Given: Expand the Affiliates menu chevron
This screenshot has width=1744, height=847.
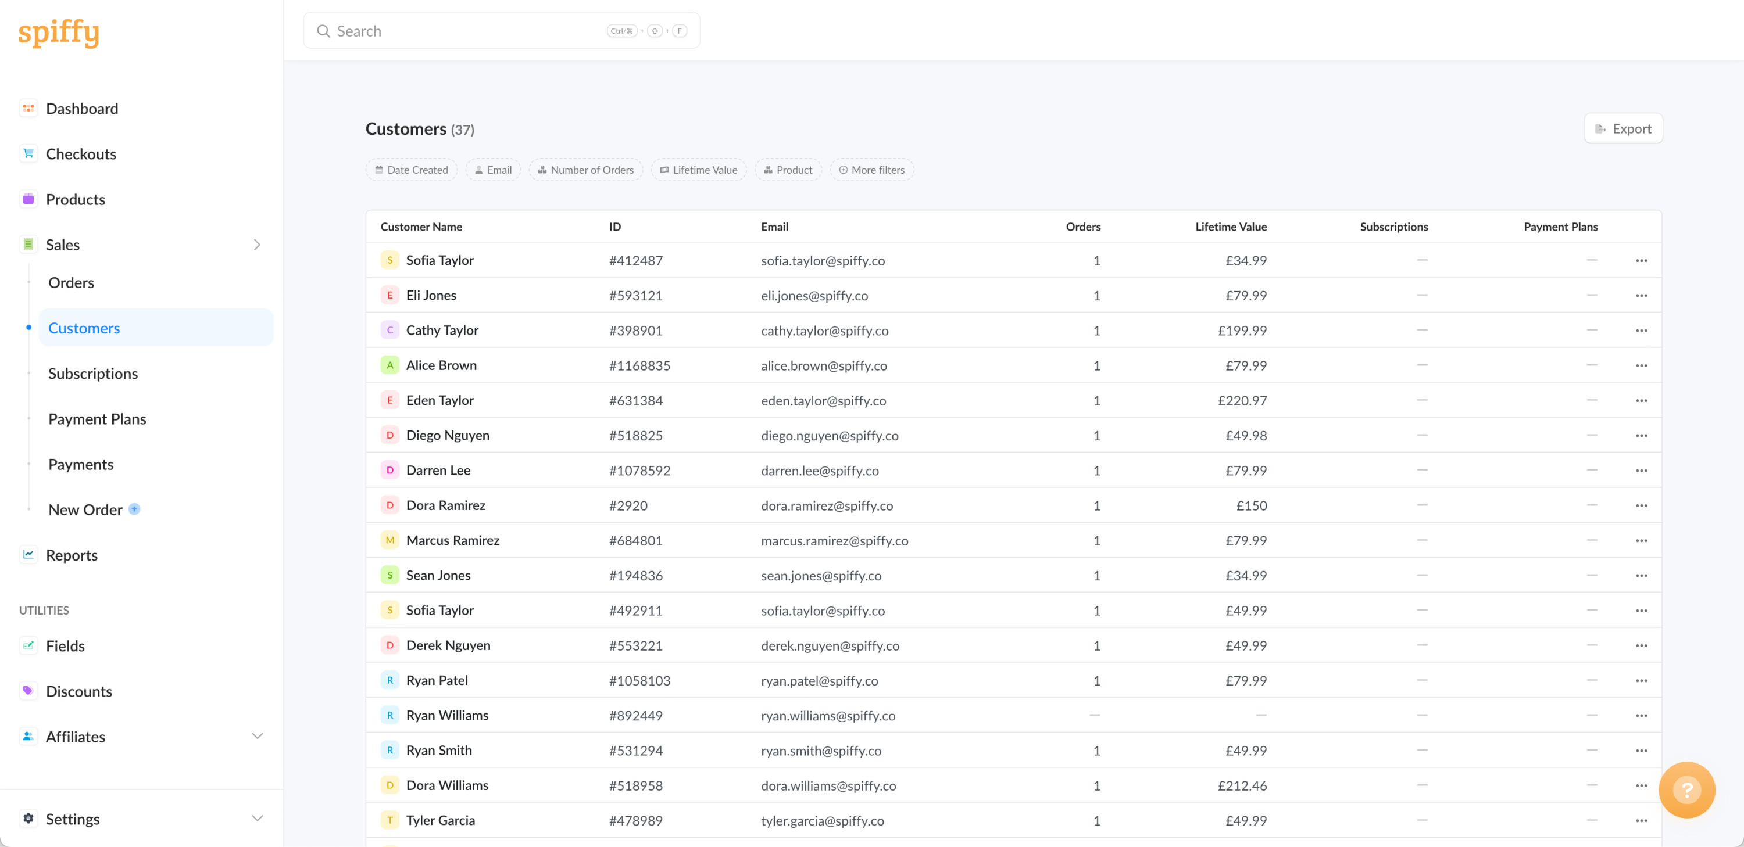Looking at the screenshot, I should (258, 736).
